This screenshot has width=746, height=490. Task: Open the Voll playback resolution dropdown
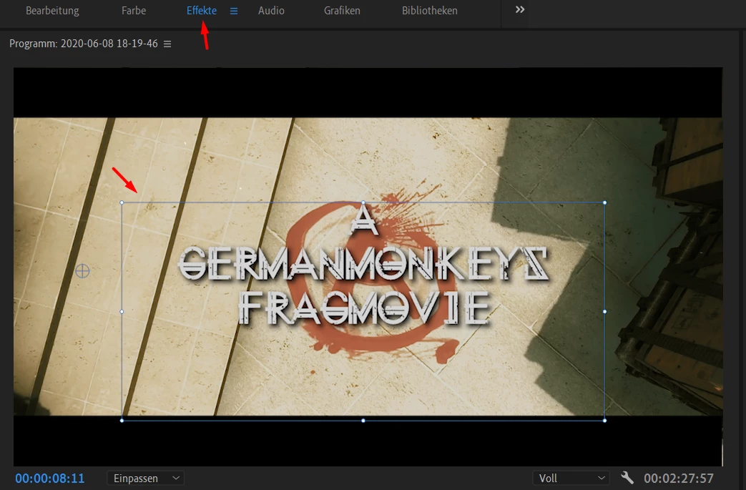click(x=571, y=478)
